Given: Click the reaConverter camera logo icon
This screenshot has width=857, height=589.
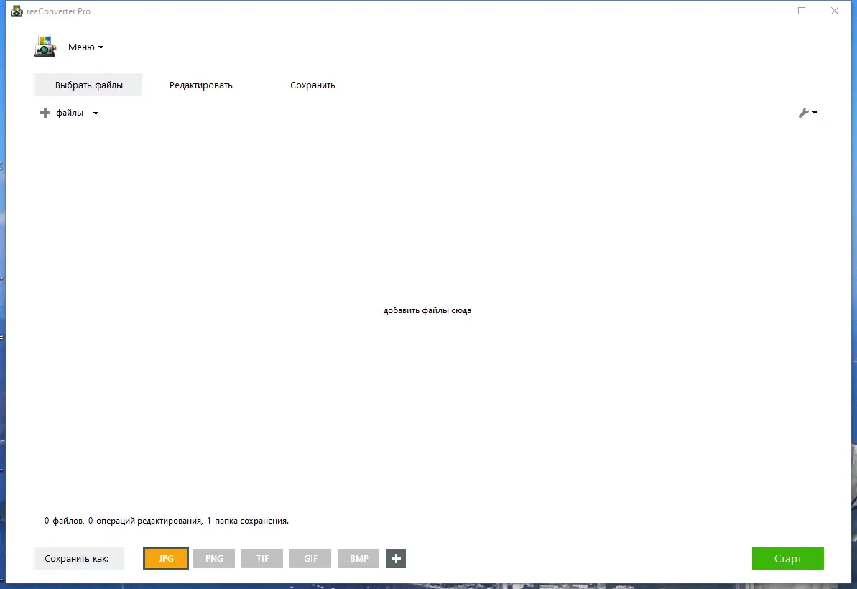Looking at the screenshot, I should [x=45, y=47].
